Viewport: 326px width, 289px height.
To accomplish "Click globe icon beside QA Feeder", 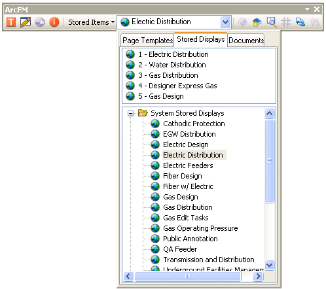I will 155,249.
